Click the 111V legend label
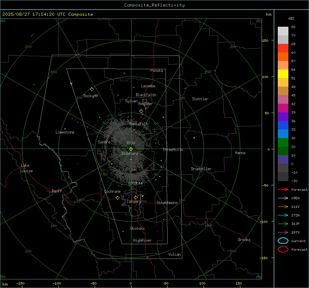This screenshot has height=288, width=309. 295,206
